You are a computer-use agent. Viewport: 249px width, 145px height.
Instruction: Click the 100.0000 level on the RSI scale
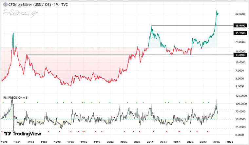241,104
